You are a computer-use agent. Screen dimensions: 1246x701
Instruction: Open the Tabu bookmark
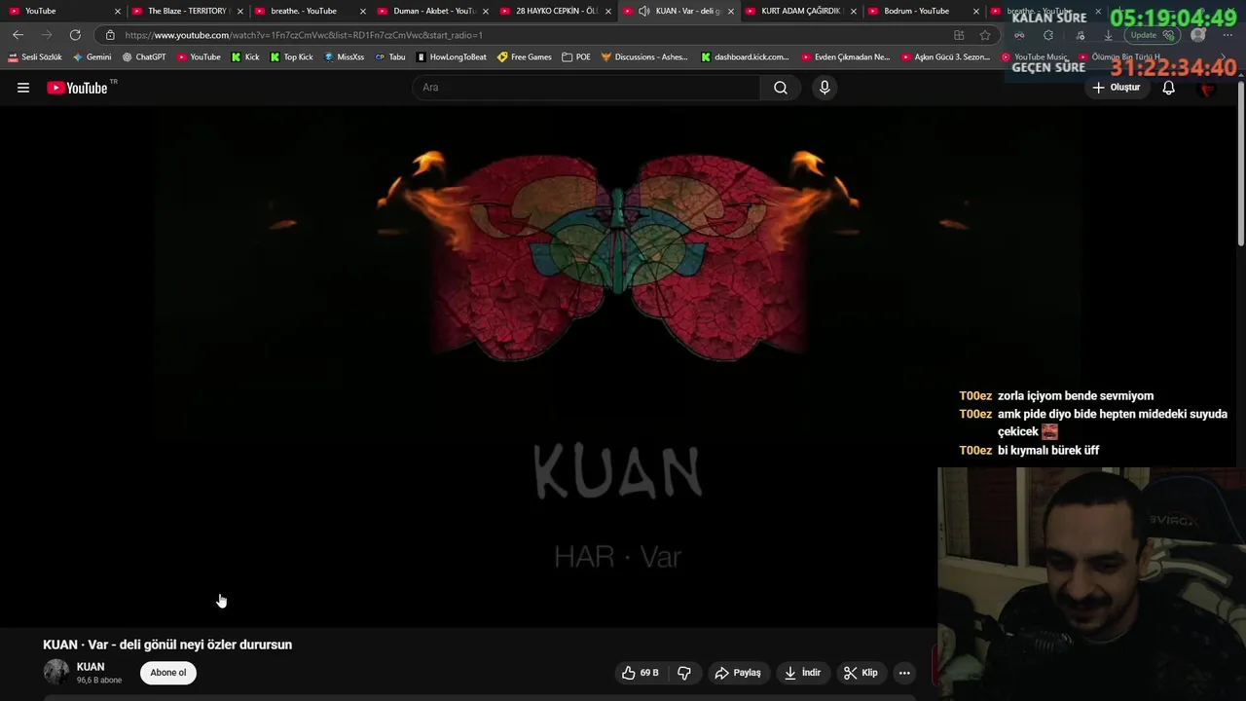click(390, 57)
